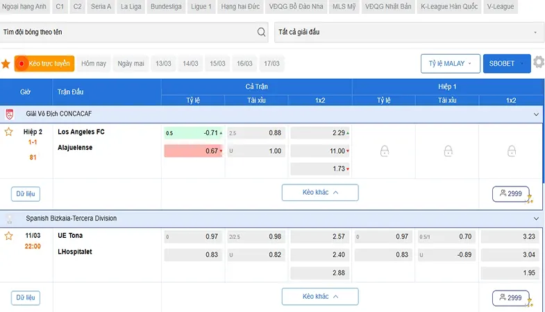This screenshot has width=545, height=312.
Task: Expand Kèo khác for Los Angeles FC match
Action: 320,193
